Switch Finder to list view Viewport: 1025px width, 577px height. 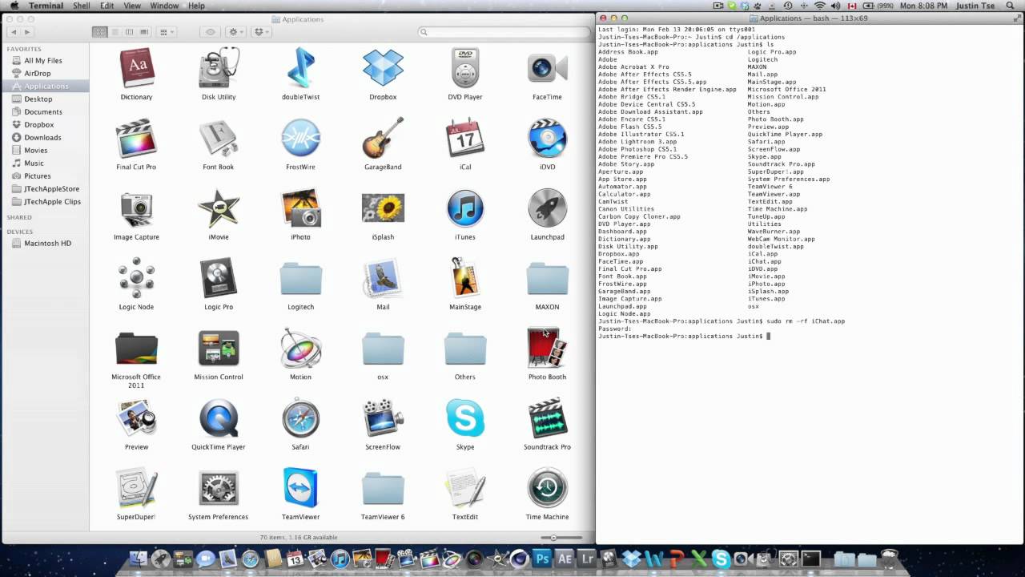(115, 32)
